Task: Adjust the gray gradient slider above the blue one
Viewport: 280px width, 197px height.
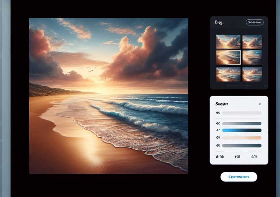Action: pos(241,123)
